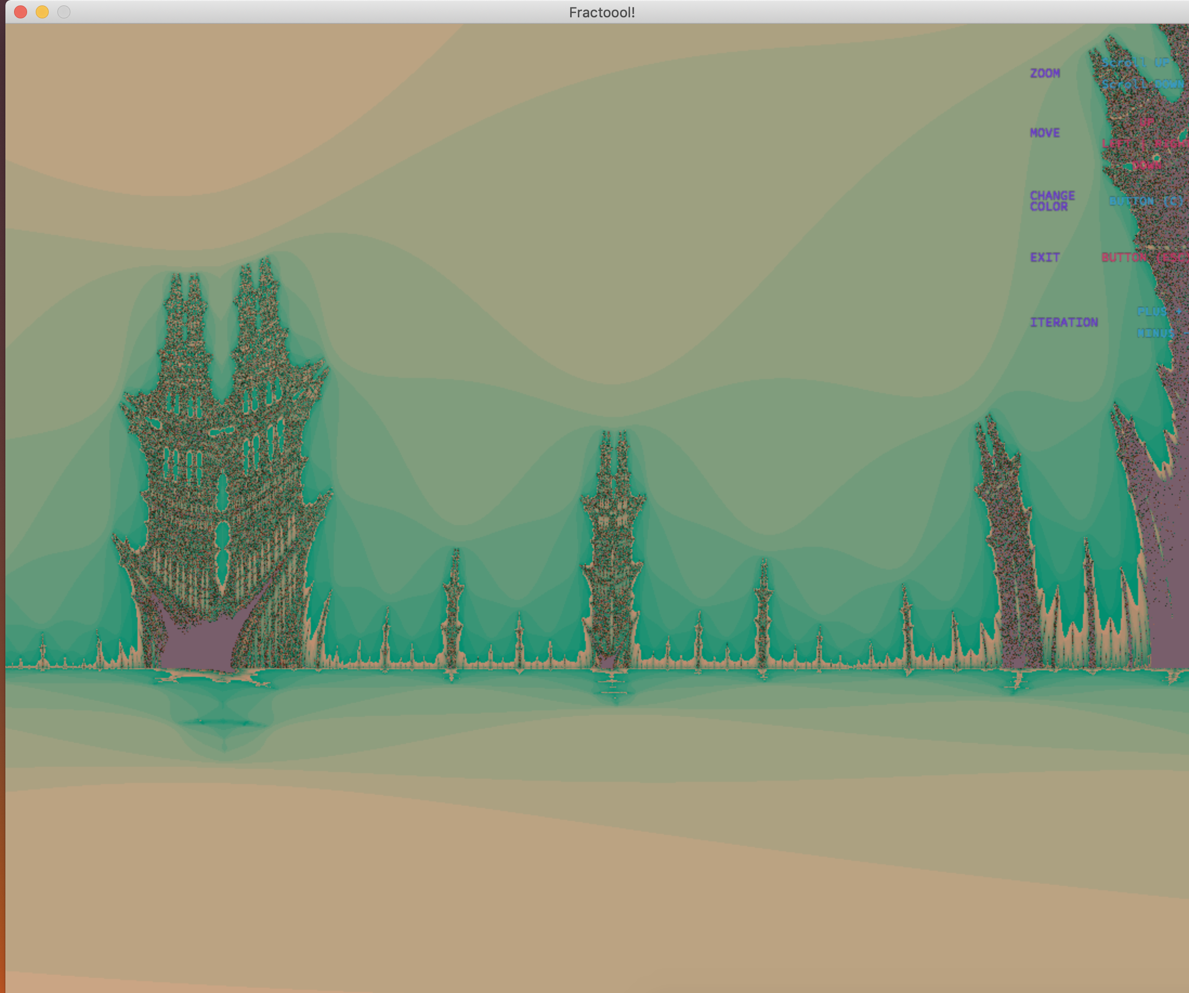Click the pink LEFT direction text

click(1116, 144)
